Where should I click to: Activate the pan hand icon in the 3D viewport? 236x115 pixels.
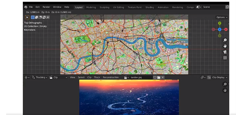225,46
